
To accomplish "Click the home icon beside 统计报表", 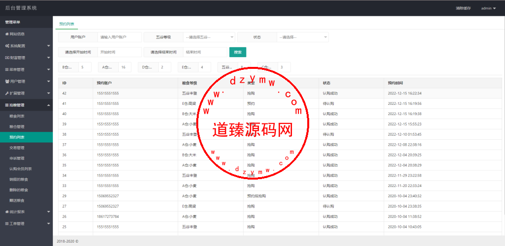I will [x=7, y=212].
